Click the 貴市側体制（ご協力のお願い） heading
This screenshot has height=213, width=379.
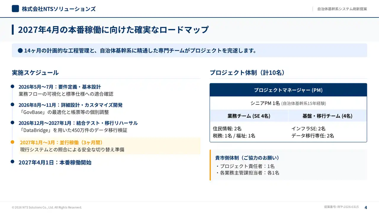tap(247, 158)
